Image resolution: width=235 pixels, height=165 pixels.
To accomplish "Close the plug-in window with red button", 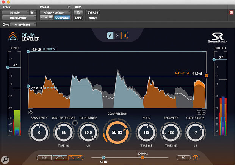I will [x=3, y=2].
